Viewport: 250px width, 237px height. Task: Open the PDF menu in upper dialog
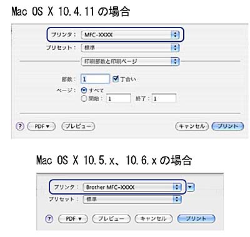point(41,126)
